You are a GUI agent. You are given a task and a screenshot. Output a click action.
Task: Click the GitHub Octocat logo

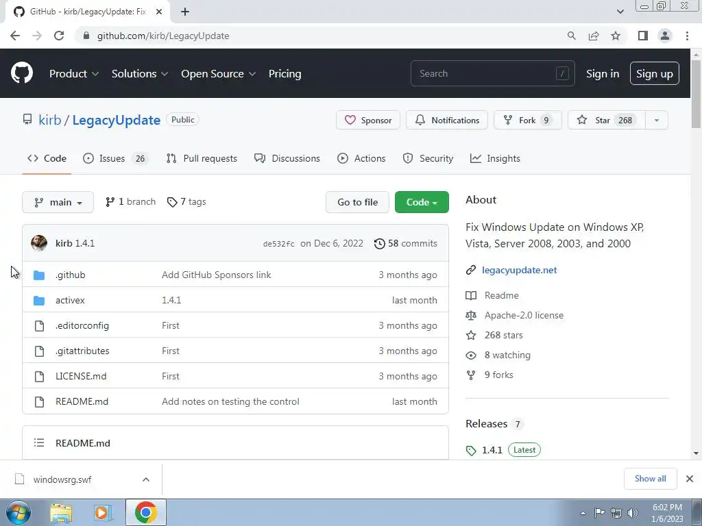pos(21,73)
